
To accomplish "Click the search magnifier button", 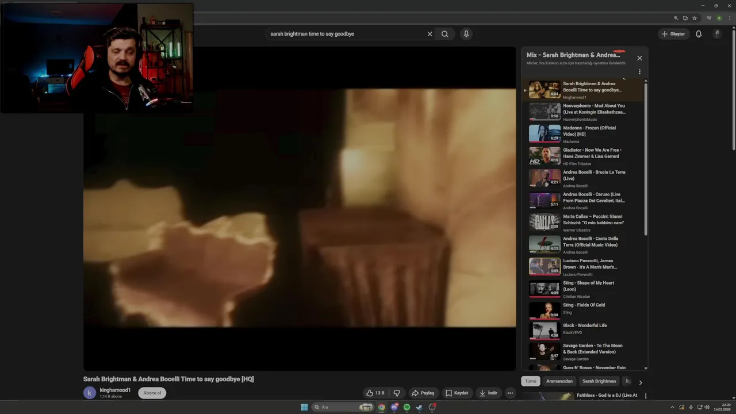I will point(444,34).
